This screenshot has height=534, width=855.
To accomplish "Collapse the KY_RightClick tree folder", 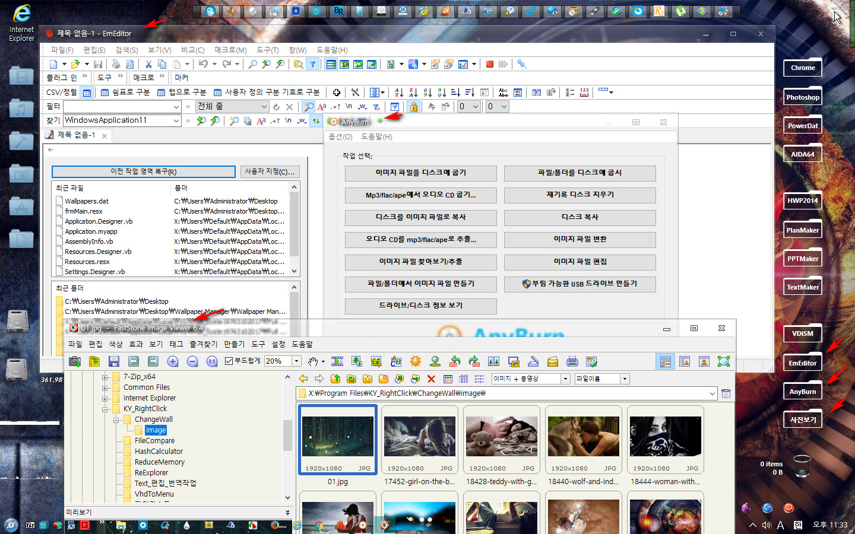I will (x=104, y=409).
